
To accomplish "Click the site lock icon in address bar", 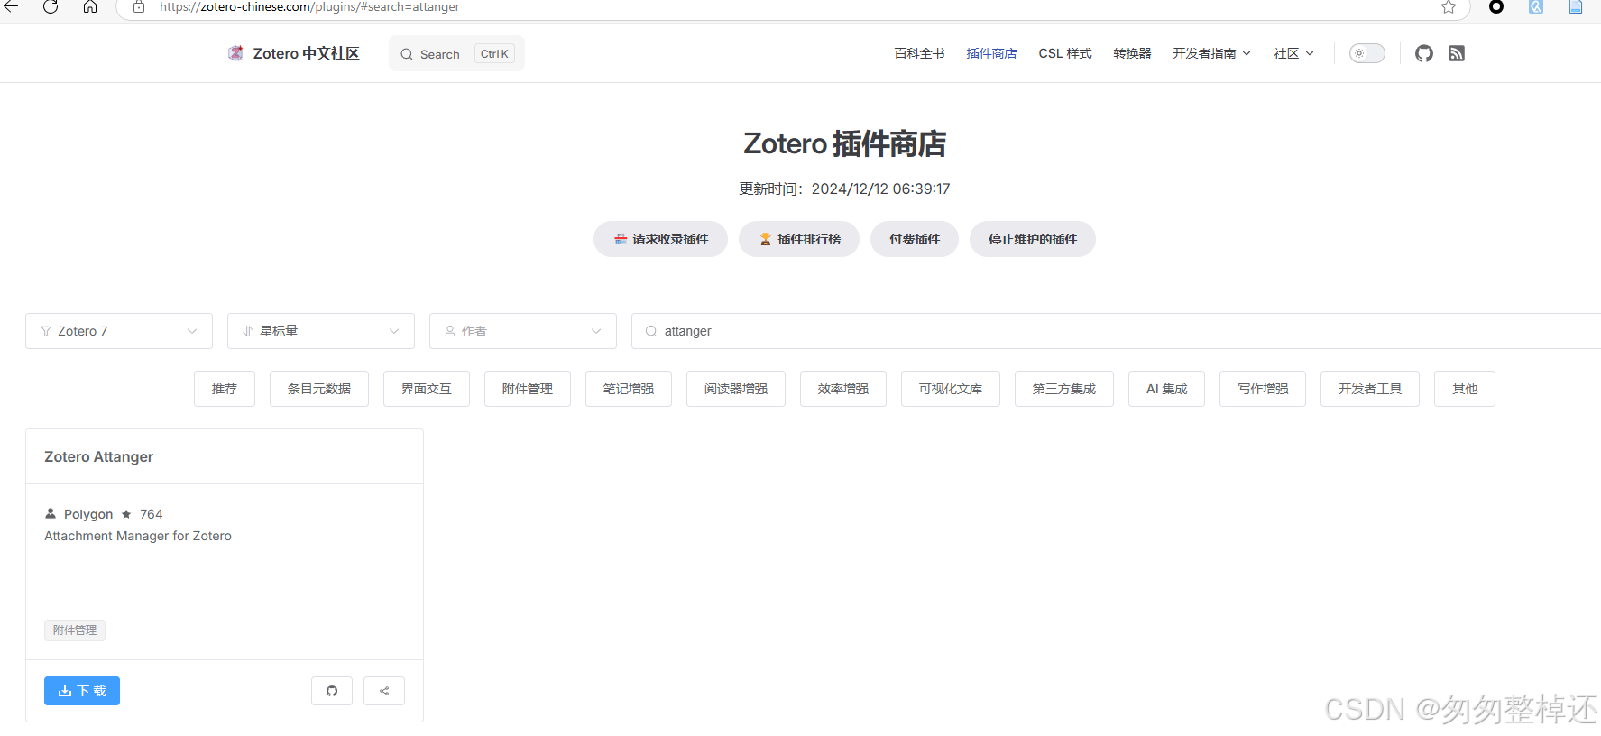I will 139,6.
